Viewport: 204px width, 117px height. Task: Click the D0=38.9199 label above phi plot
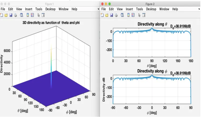(x=180, y=73)
